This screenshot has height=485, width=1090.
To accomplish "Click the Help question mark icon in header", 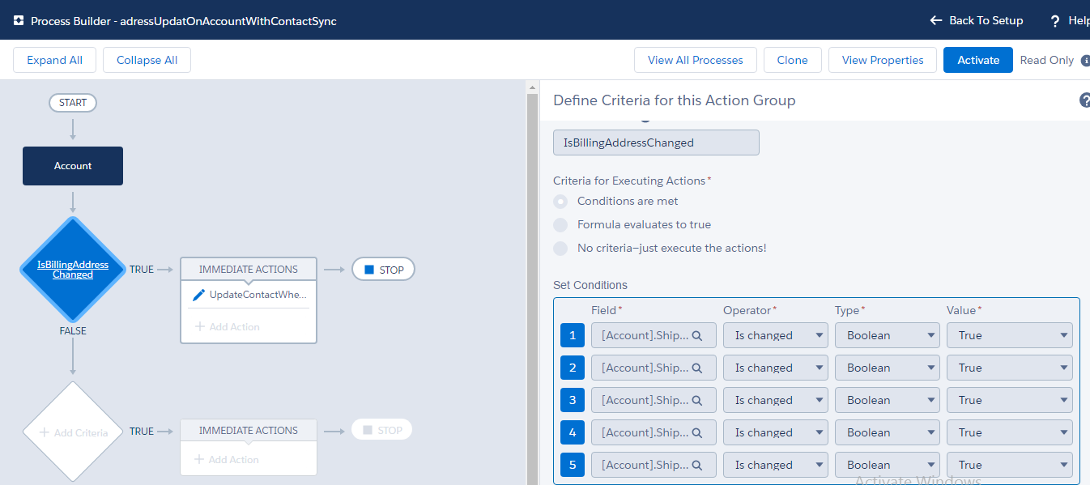I will coord(1055,21).
